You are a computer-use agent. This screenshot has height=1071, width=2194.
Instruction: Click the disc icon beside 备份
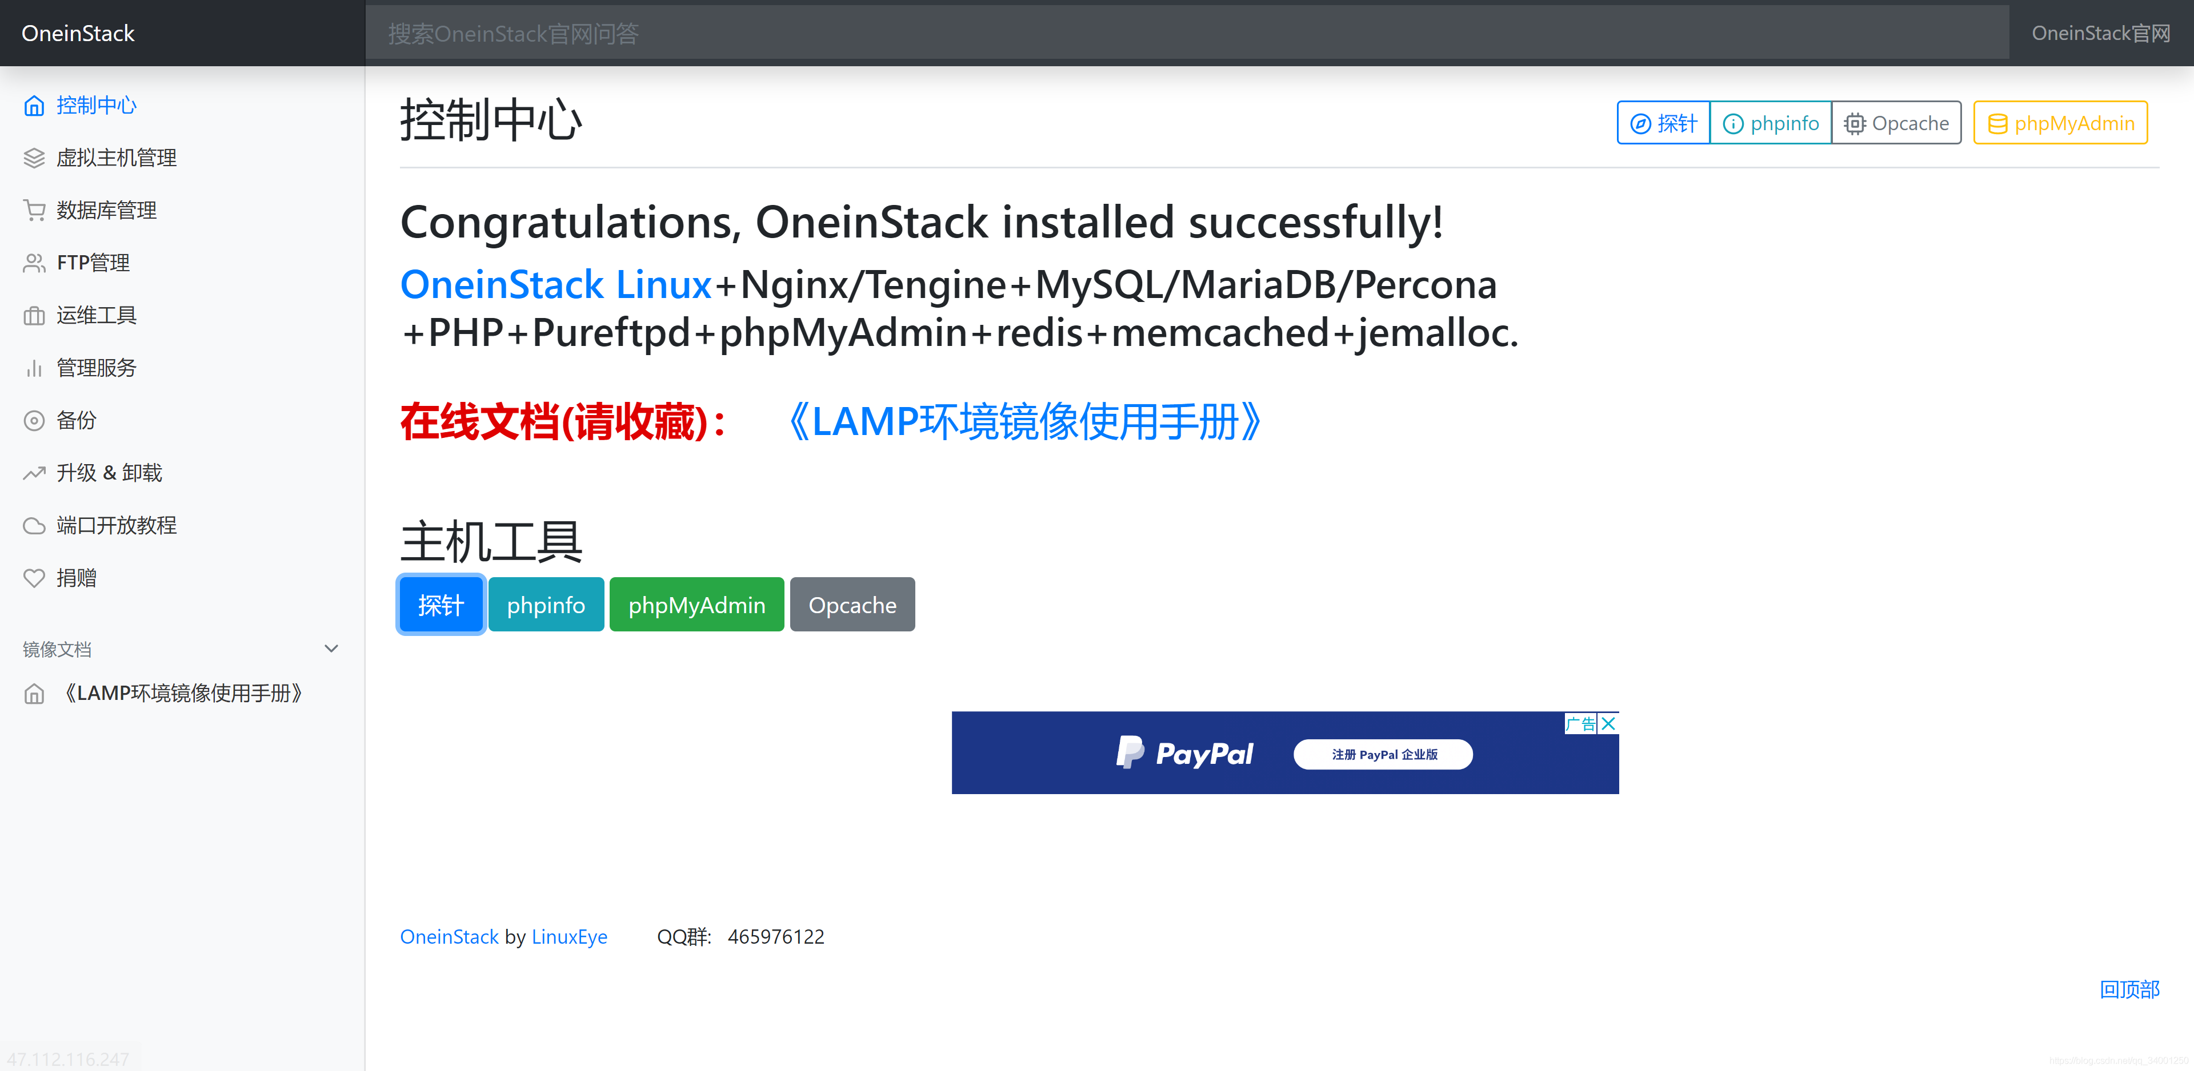coord(34,421)
